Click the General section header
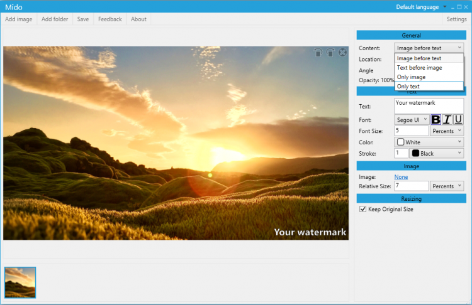472x305 pixels. click(x=411, y=35)
